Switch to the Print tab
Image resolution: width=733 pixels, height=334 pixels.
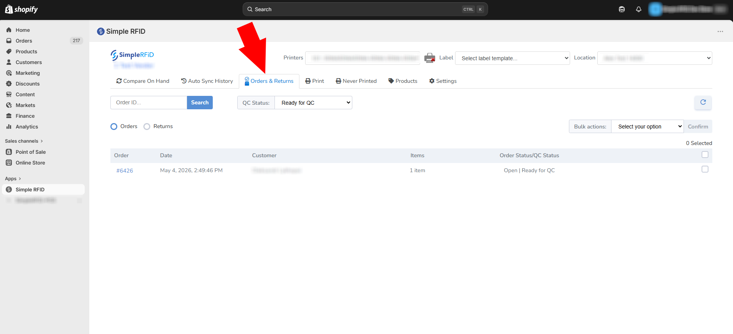[315, 81]
